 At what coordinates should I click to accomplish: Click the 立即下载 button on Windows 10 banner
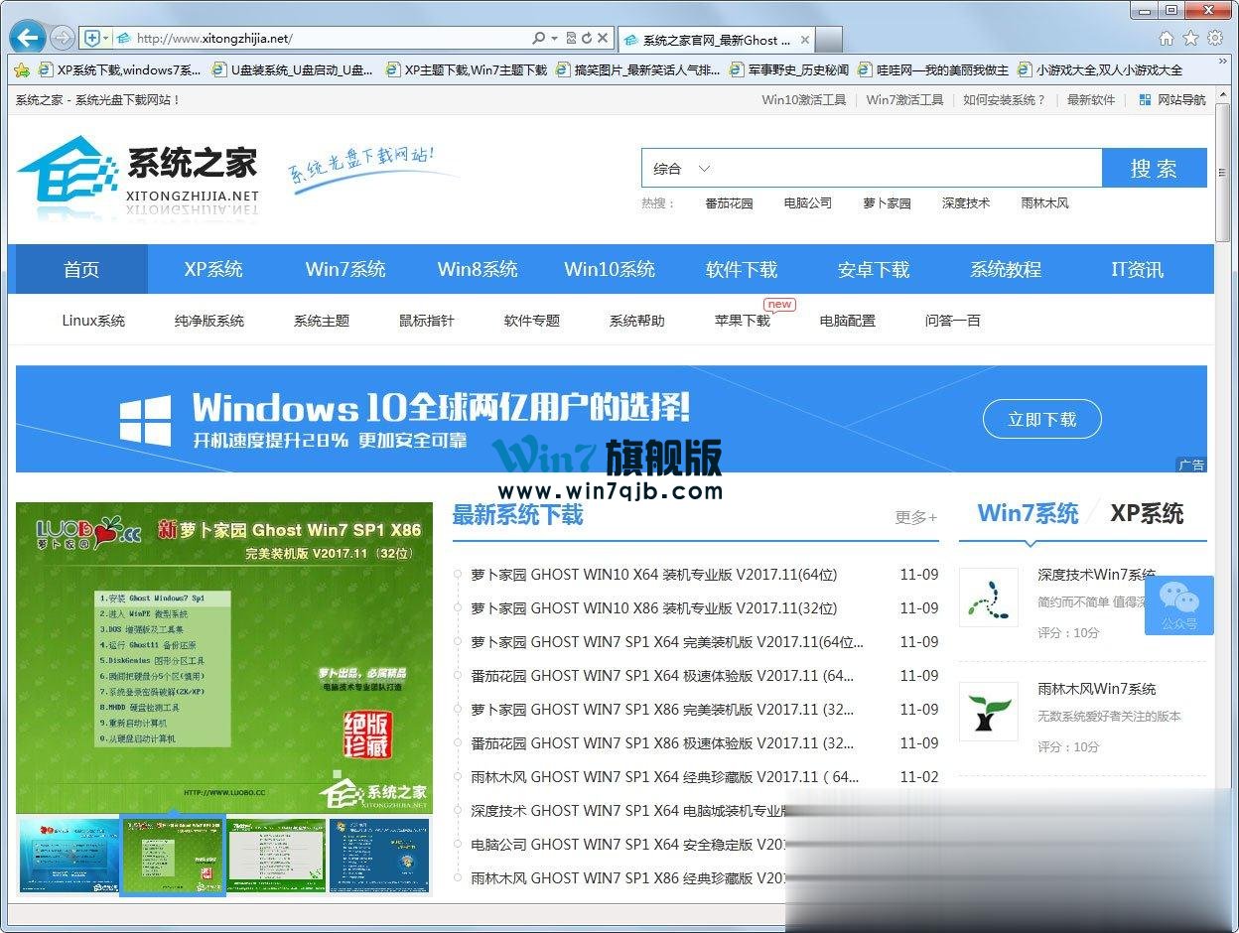(1042, 419)
